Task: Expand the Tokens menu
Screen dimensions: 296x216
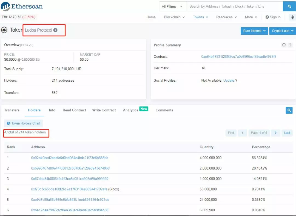Action: pos(200,17)
